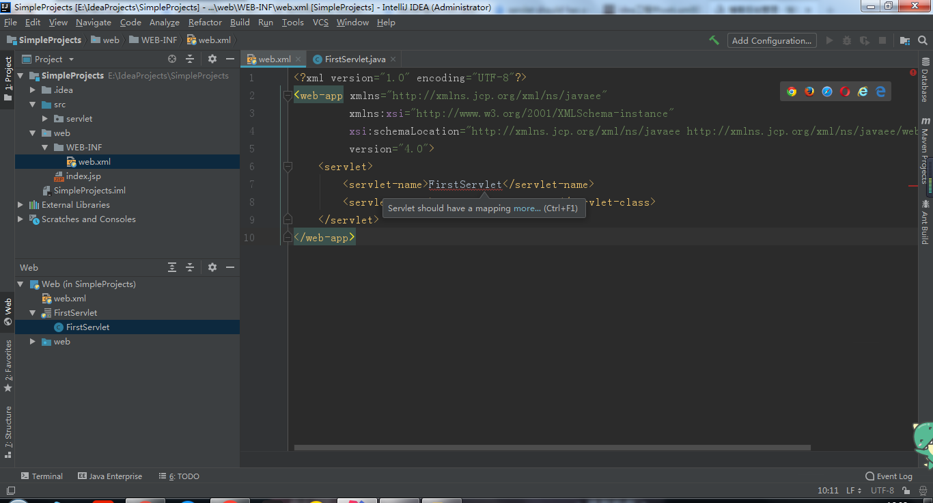This screenshot has height=503, width=933.
Task: Toggle tool window quick access icon in status bar
Action: pyautogui.click(x=10, y=490)
